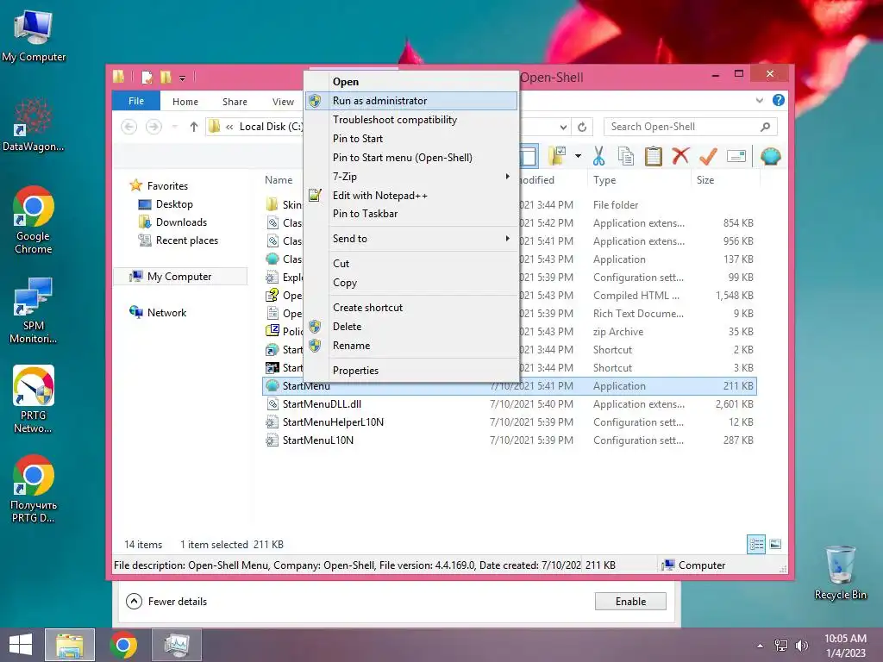Click the Windows Start button
The width and height of the screenshot is (883, 662).
21,645
